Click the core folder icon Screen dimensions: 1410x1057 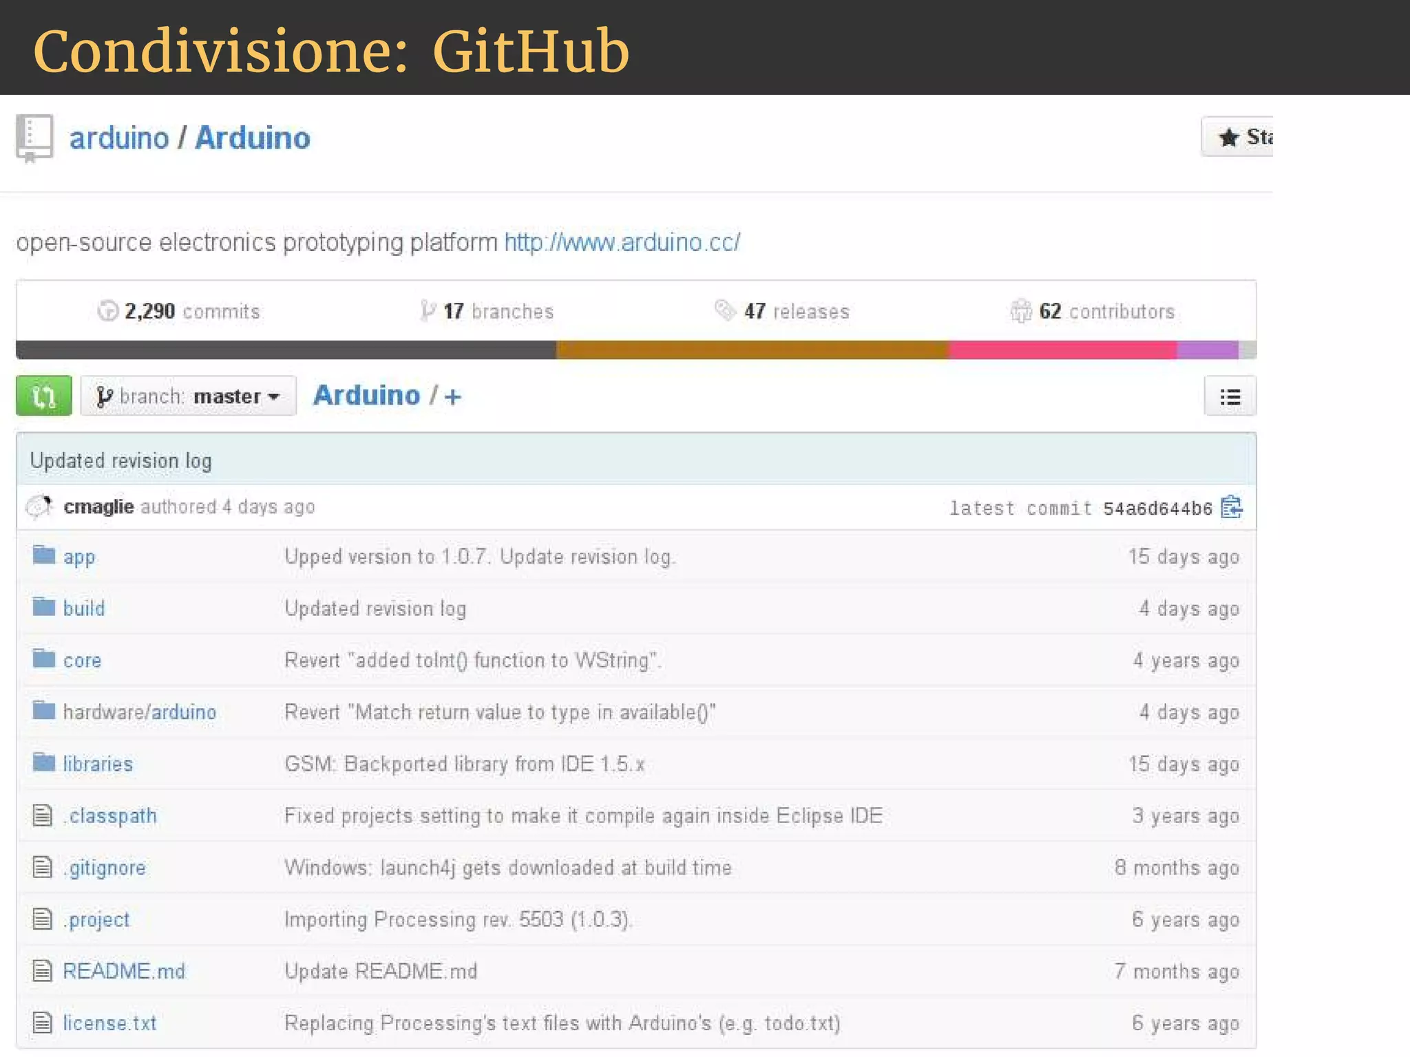coord(44,659)
